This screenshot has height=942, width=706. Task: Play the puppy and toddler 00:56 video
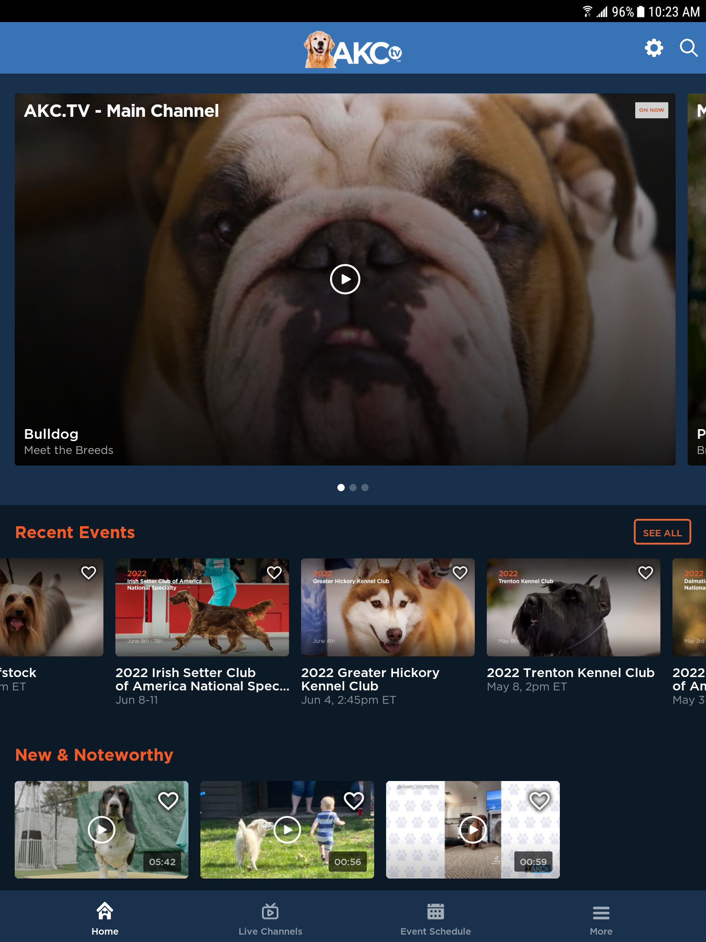click(287, 830)
